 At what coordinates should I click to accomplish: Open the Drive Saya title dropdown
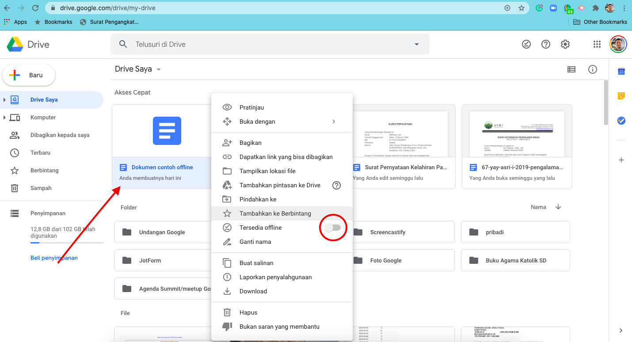coord(159,69)
